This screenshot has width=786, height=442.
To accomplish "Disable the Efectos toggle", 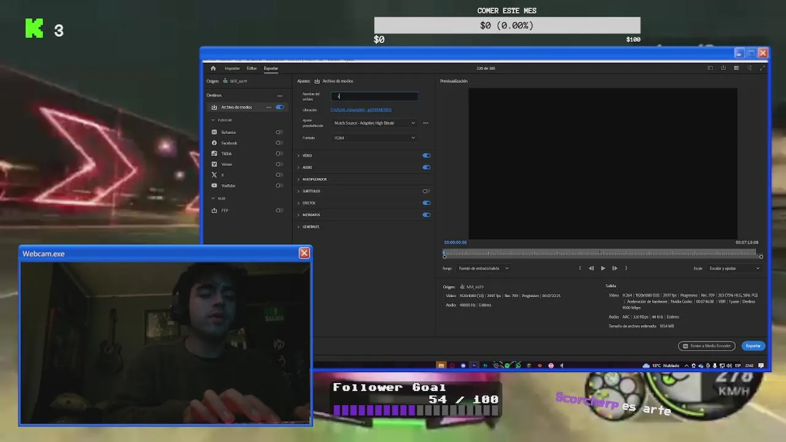I will coord(426,203).
